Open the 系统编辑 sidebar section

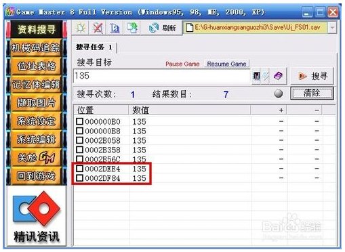[37, 140]
